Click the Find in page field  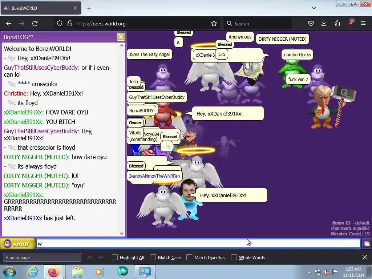click(42, 258)
